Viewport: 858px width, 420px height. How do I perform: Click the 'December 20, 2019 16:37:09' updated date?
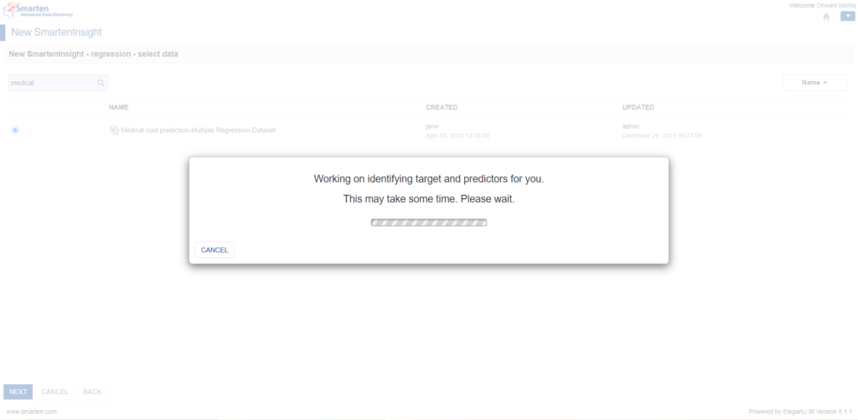point(662,136)
